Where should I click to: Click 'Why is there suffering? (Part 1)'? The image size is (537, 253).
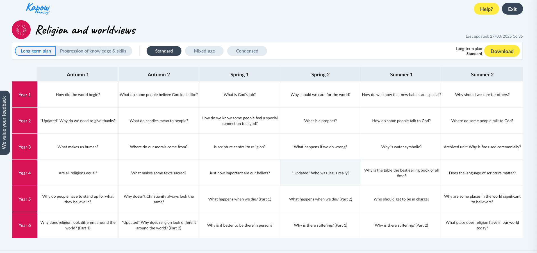pos(320,225)
